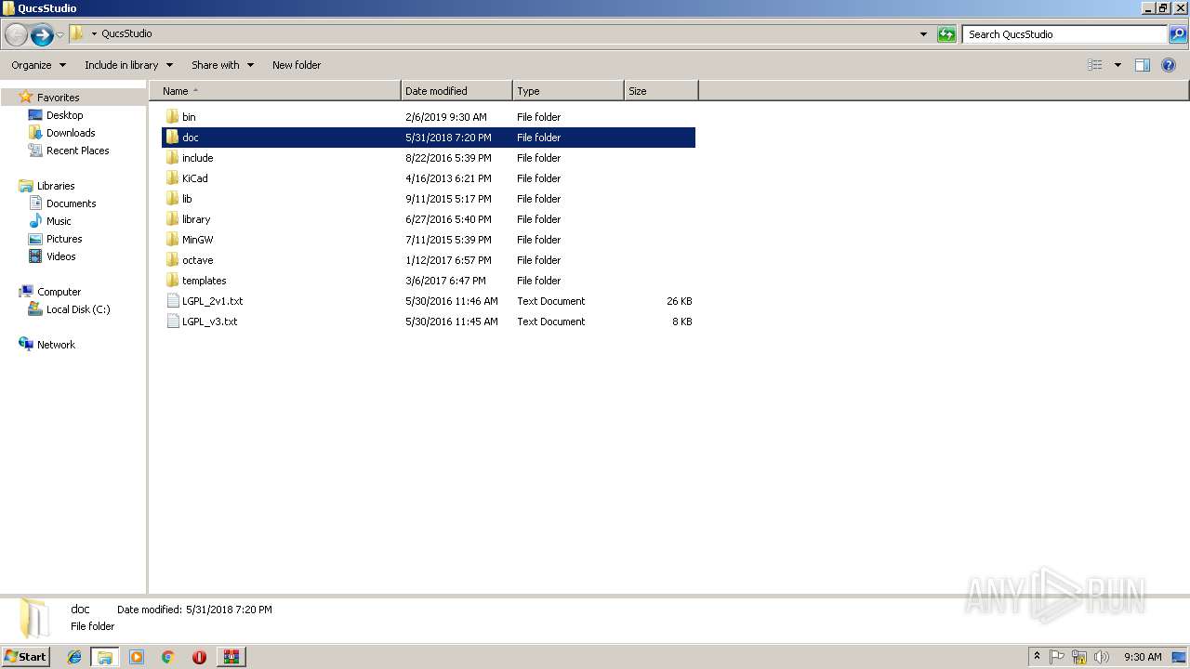Toggle the preview pane

pos(1143,65)
